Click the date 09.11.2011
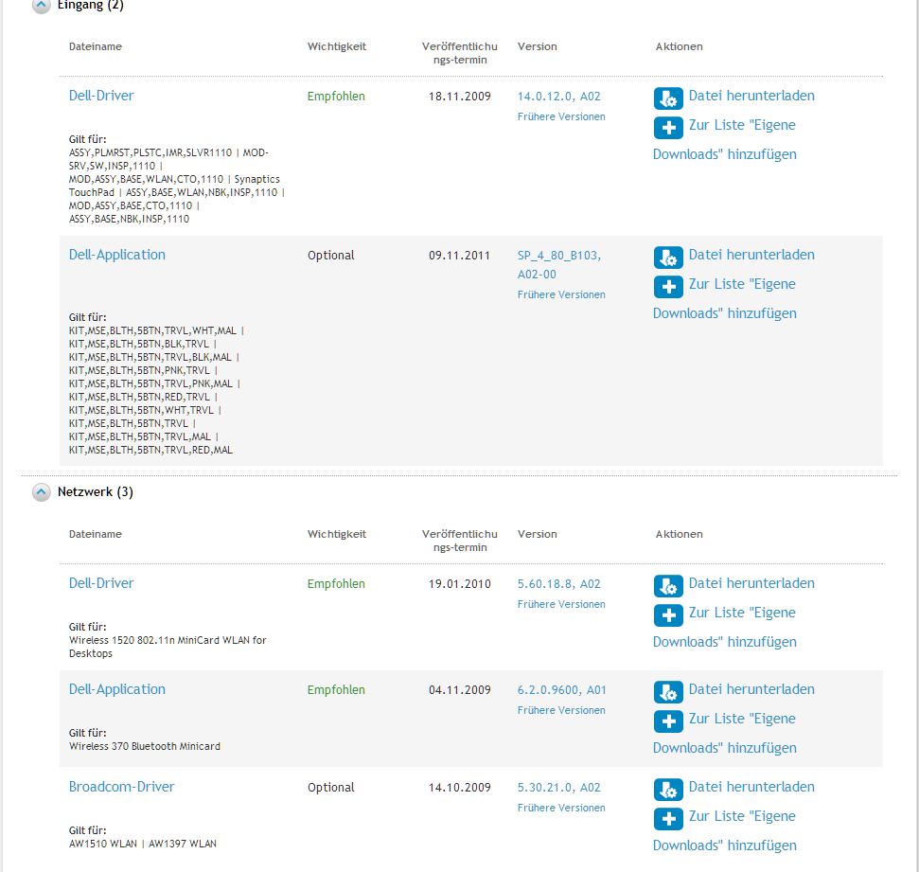919x872 pixels. (x=460, y=256)
